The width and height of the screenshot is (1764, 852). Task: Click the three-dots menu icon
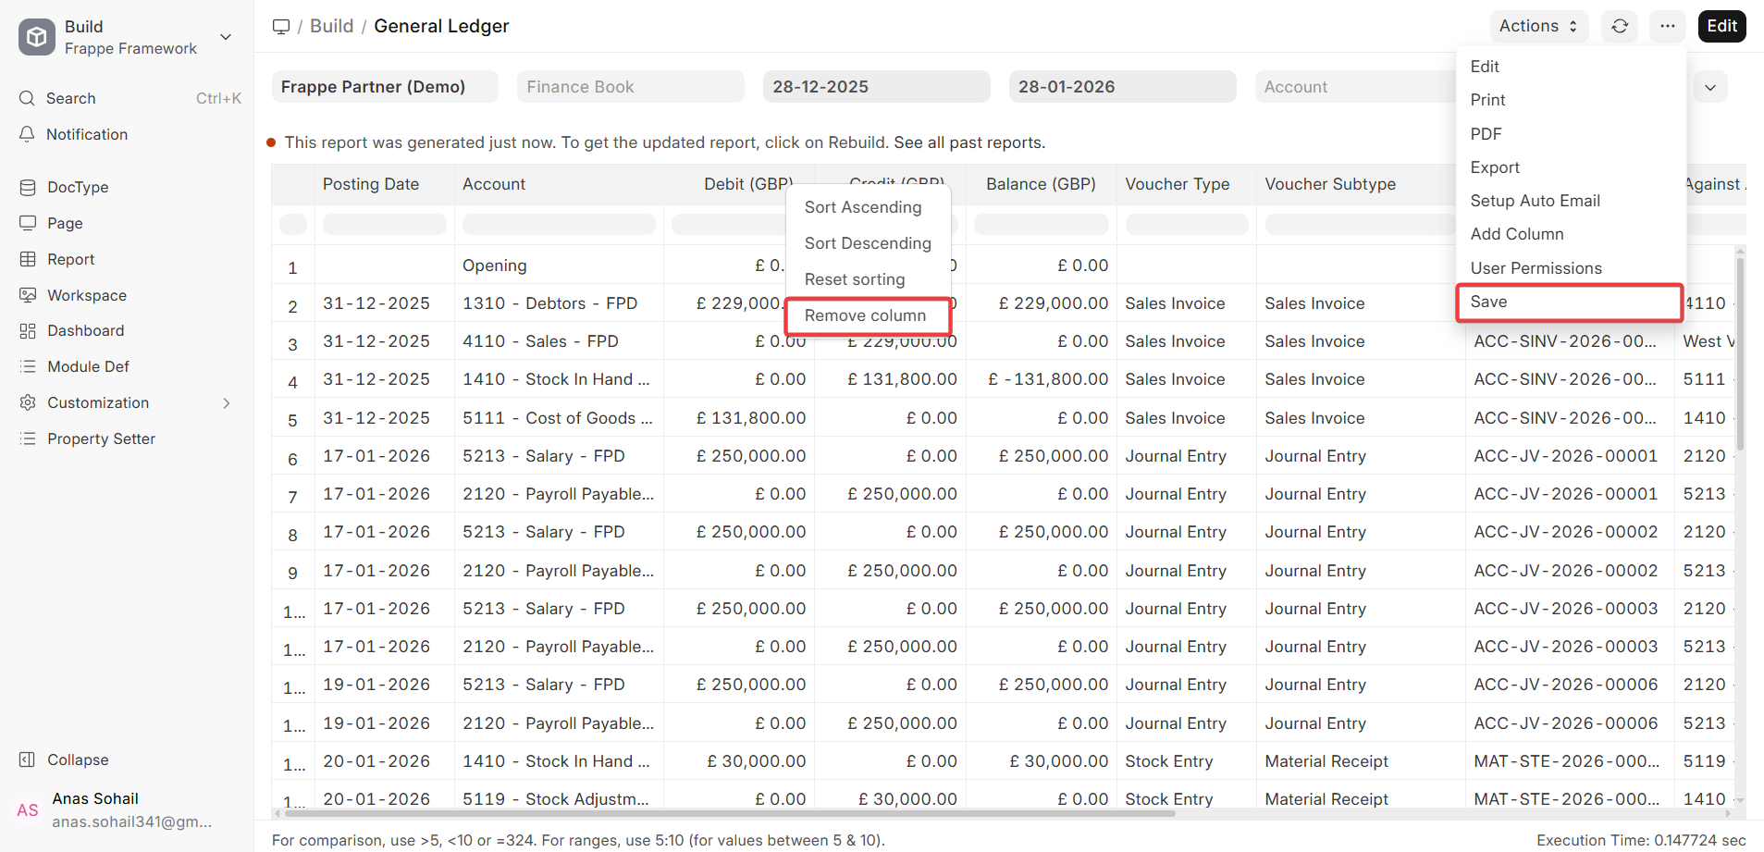[1667, 26]
